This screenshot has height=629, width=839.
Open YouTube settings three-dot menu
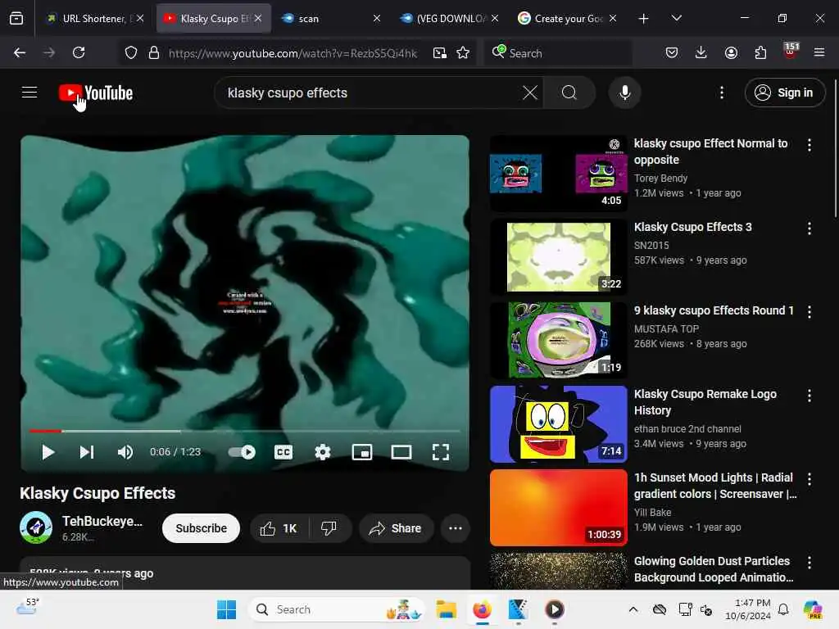click(722, 93)
